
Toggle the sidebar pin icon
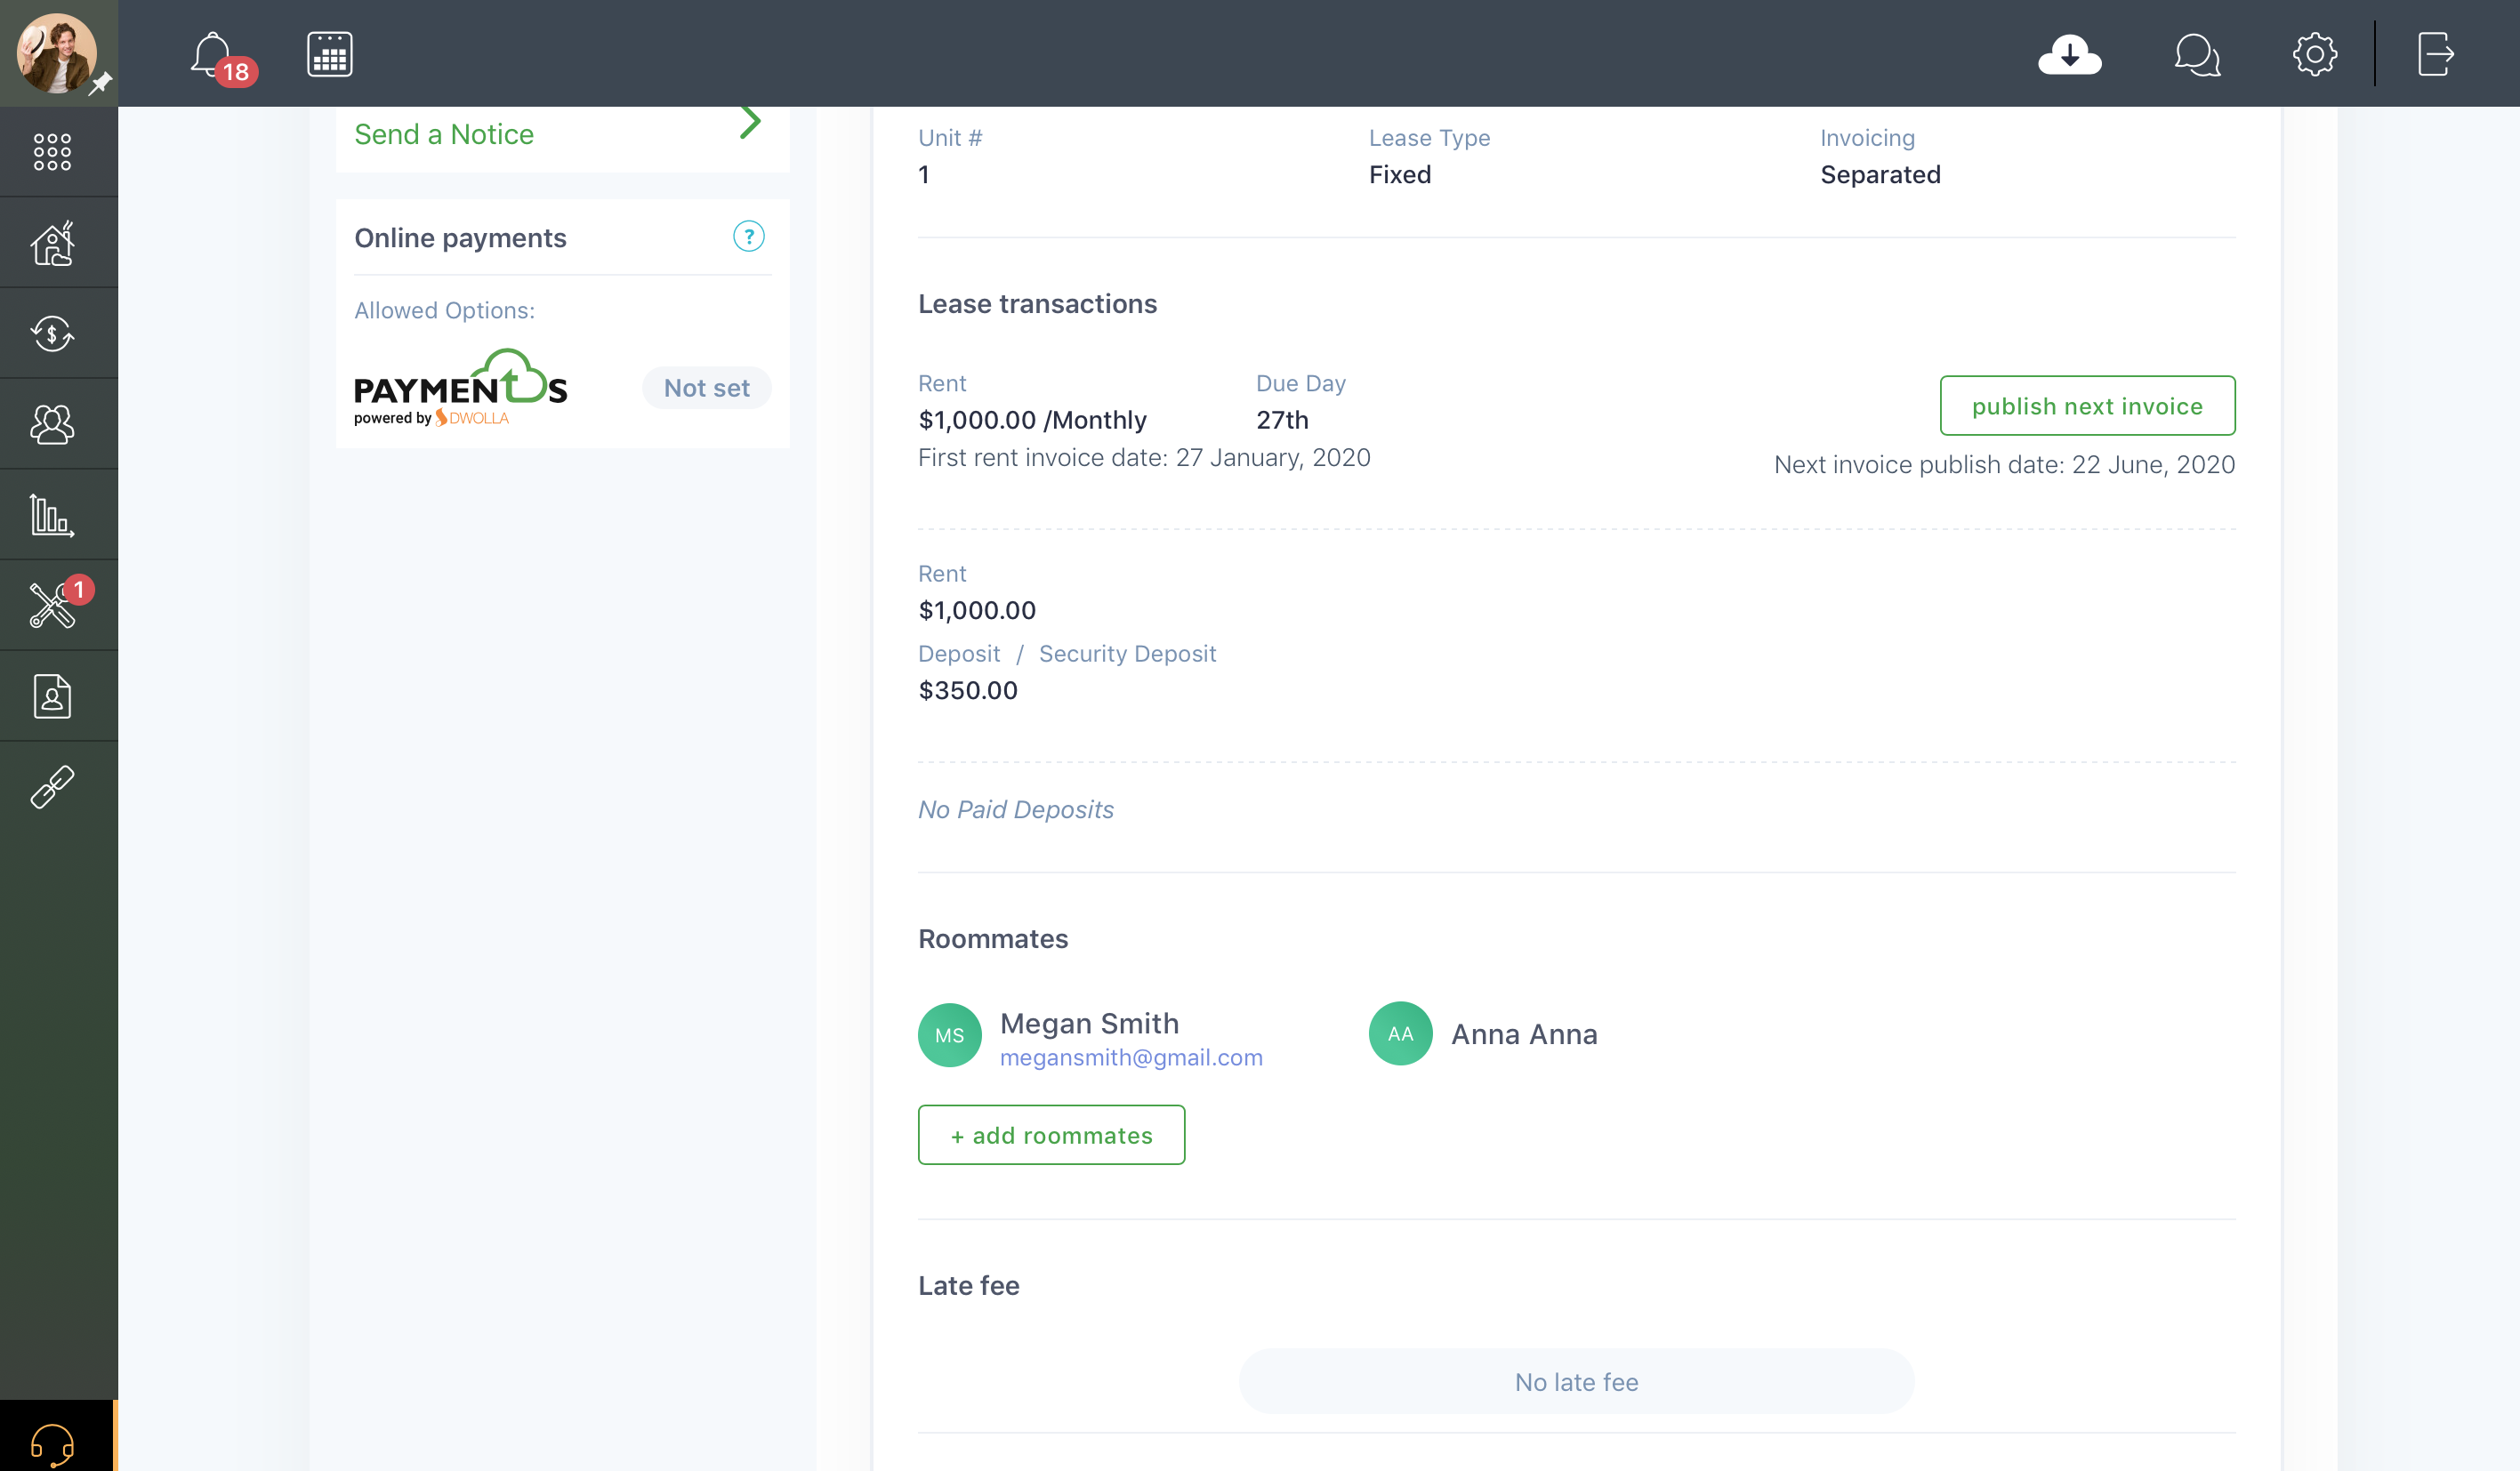click(101, 84)
